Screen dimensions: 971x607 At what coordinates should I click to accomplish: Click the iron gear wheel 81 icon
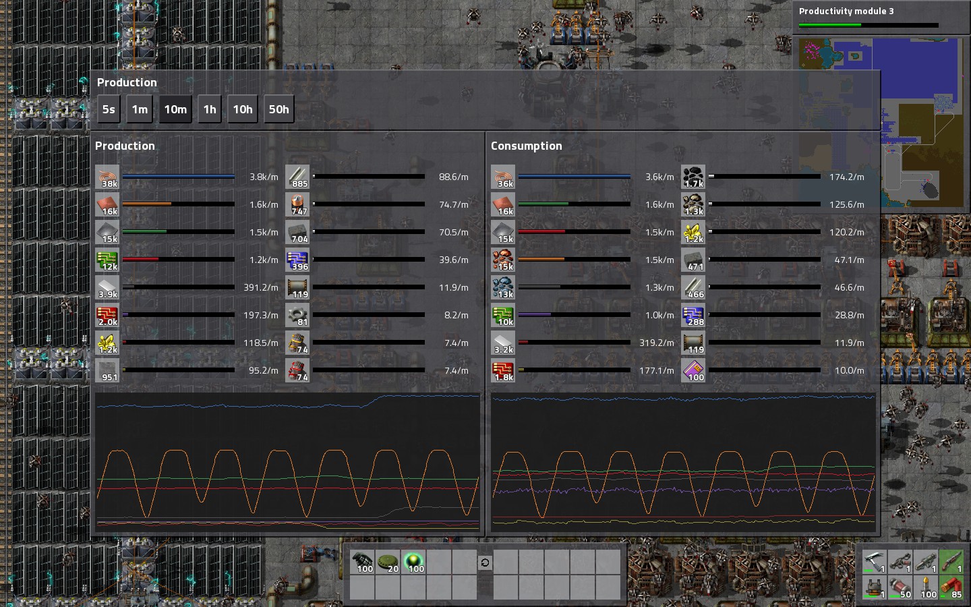point(297,315)
